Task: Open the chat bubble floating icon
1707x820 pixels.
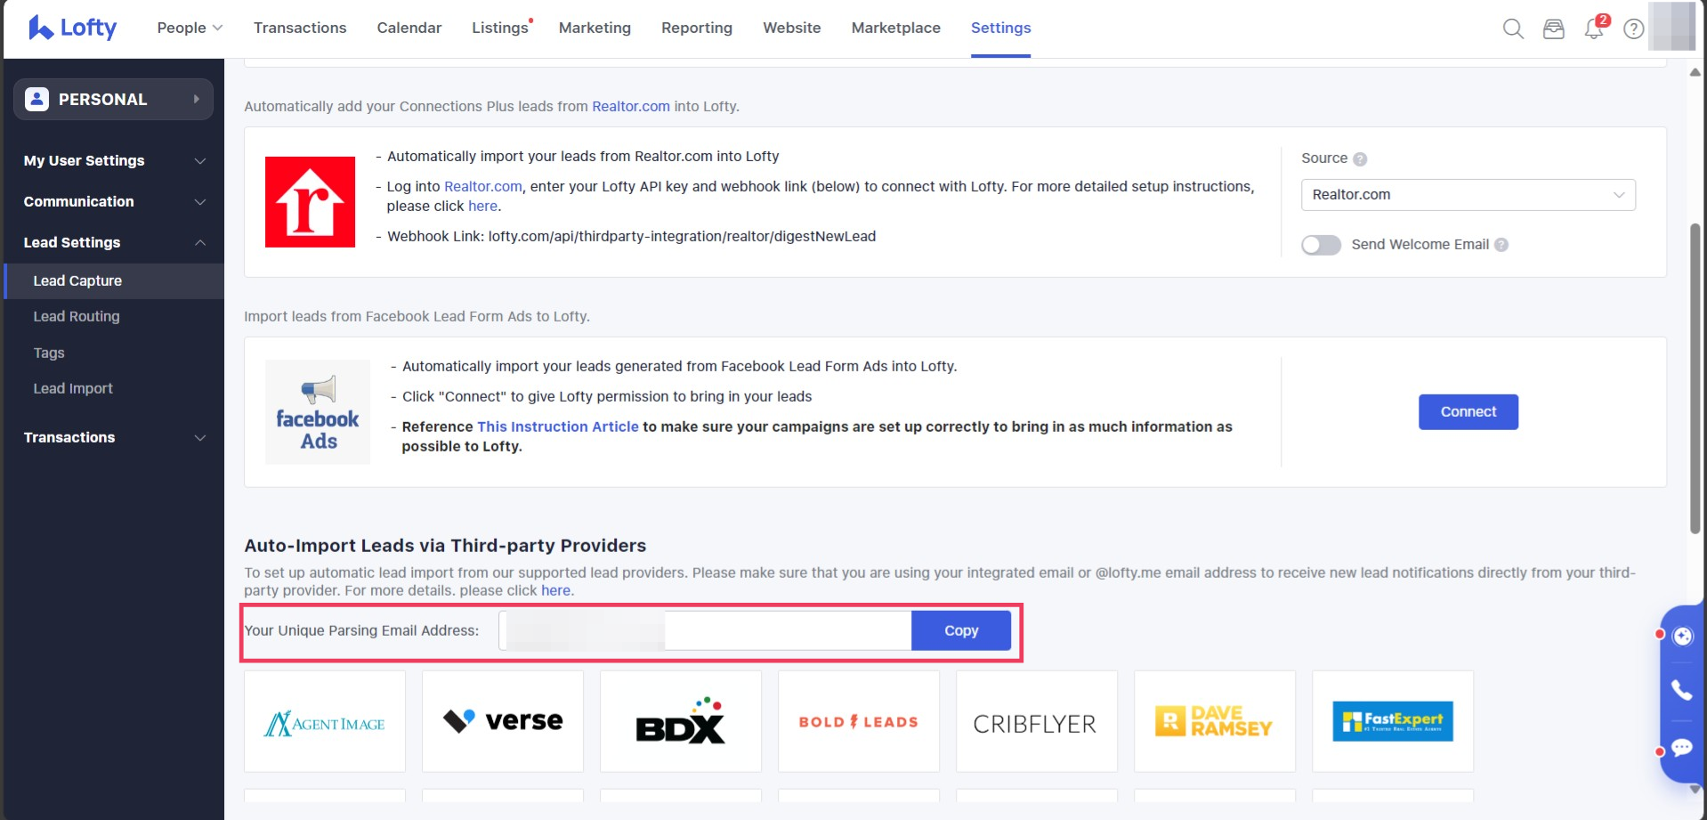Action: (1681, 747)
